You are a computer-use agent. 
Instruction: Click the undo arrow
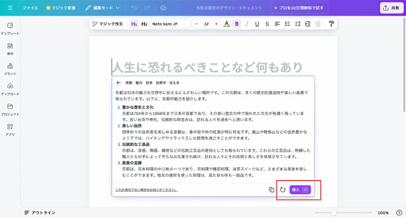tap(134, 8)
